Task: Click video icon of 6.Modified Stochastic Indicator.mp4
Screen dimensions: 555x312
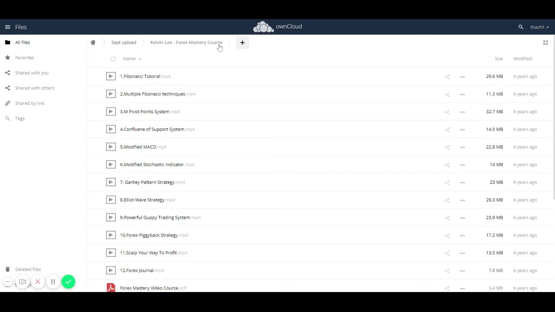Action: tap(111, 165)
